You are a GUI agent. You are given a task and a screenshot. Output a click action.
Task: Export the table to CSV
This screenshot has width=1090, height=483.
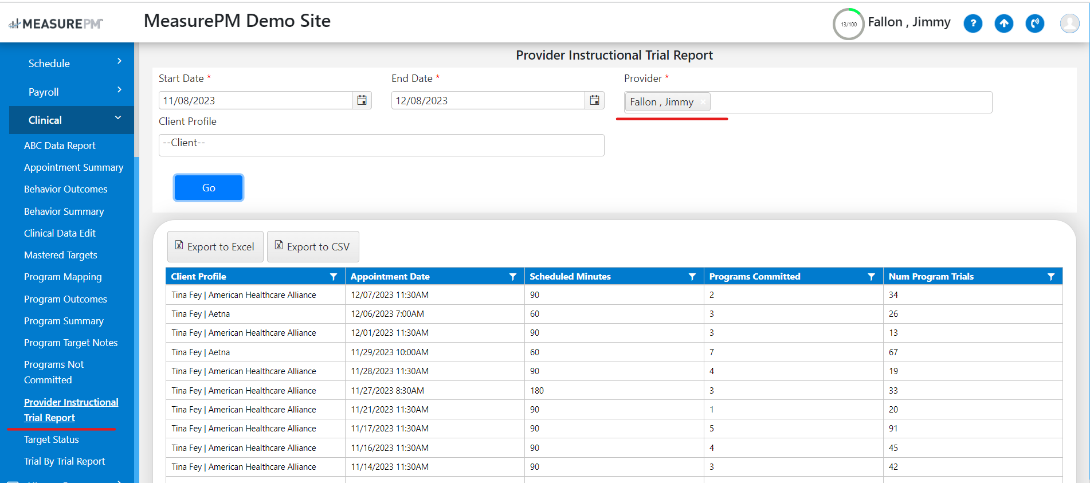coord(313,246)
